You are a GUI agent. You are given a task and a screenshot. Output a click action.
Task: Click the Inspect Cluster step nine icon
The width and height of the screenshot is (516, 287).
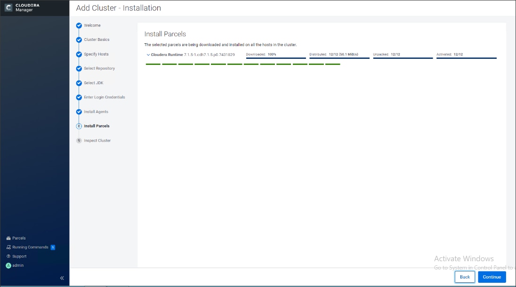pos(79,140)
